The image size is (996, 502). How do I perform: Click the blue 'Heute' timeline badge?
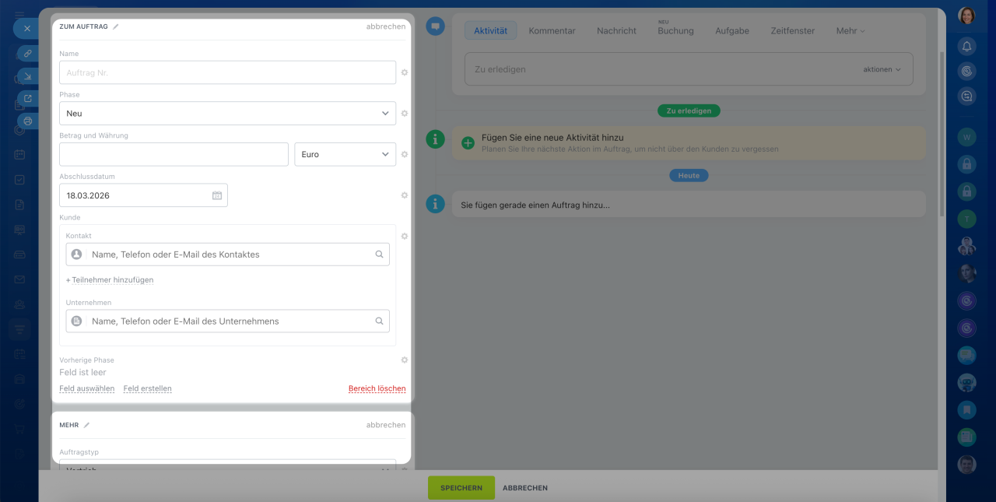coord(689,176)
